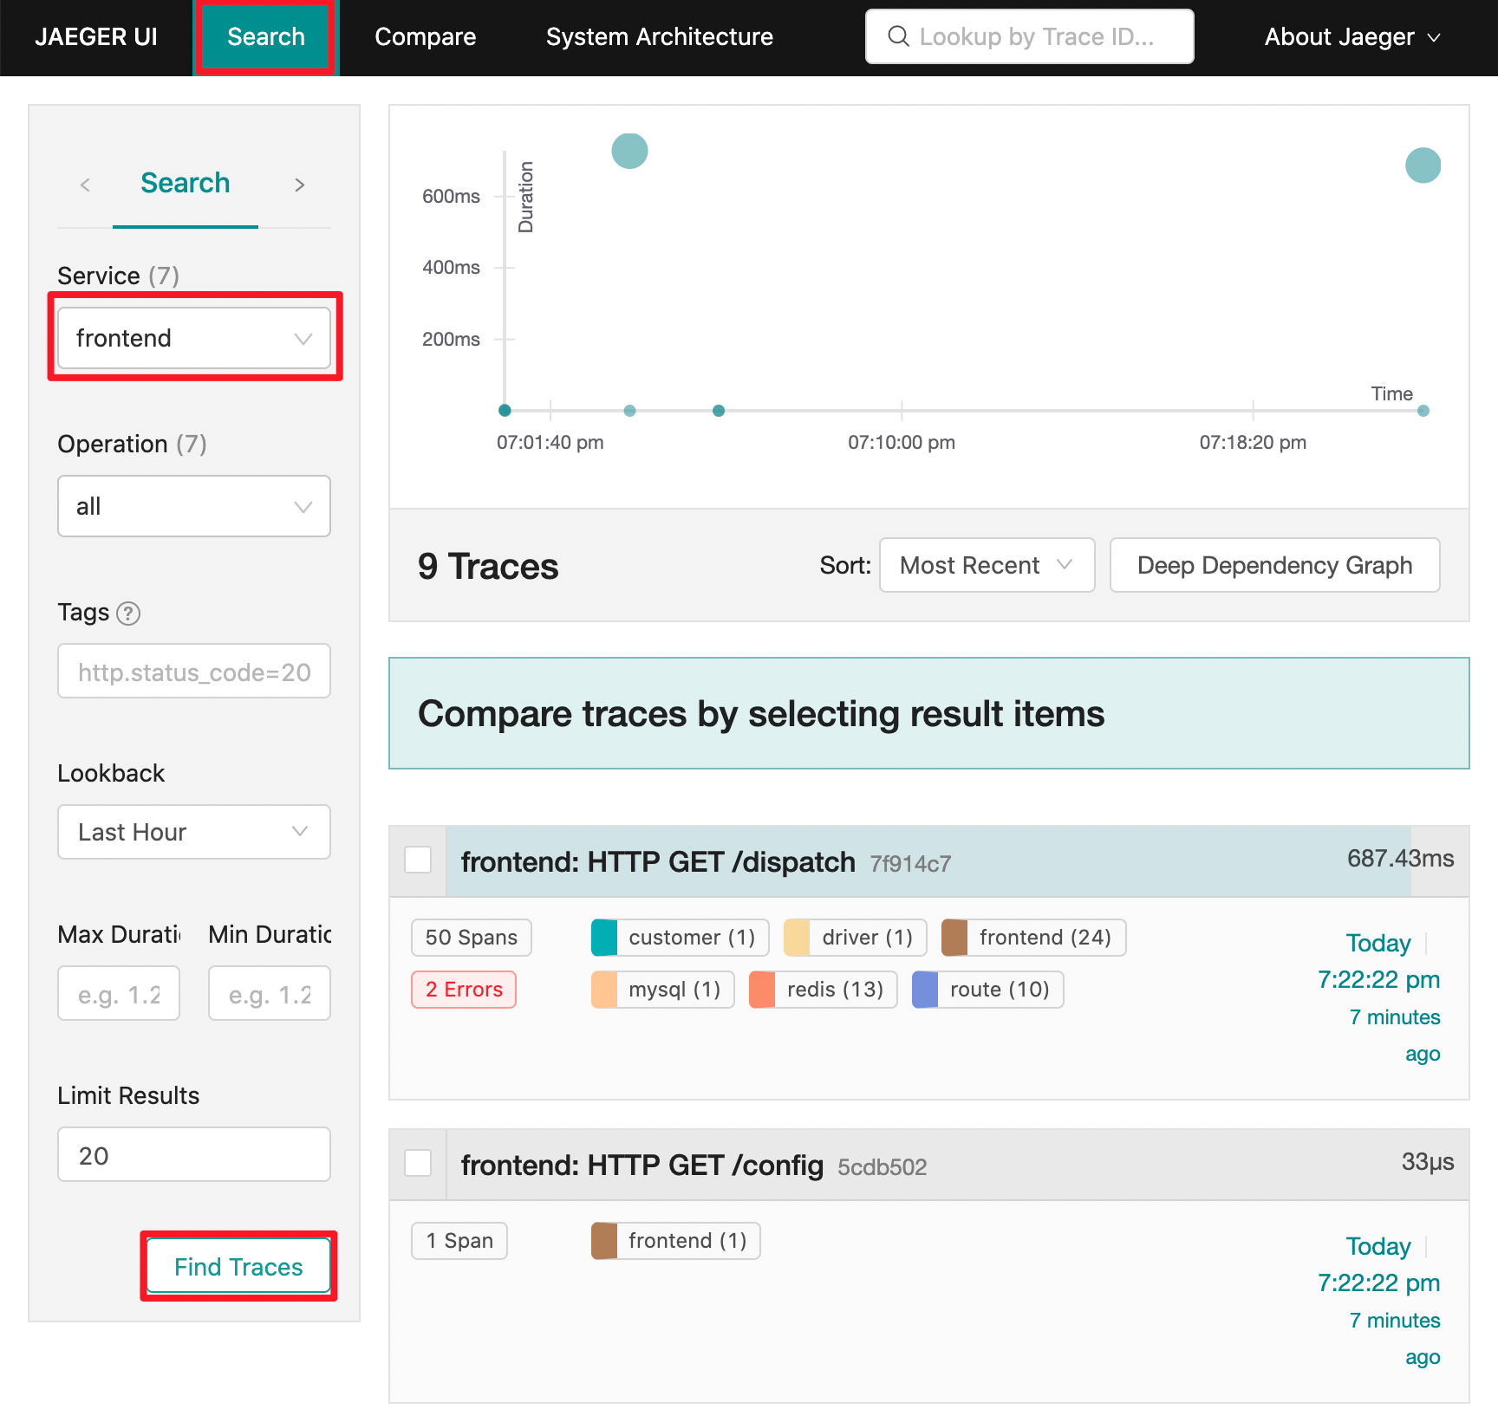
Task: Click into the Tags input field
Action: [x=194, y=672]
